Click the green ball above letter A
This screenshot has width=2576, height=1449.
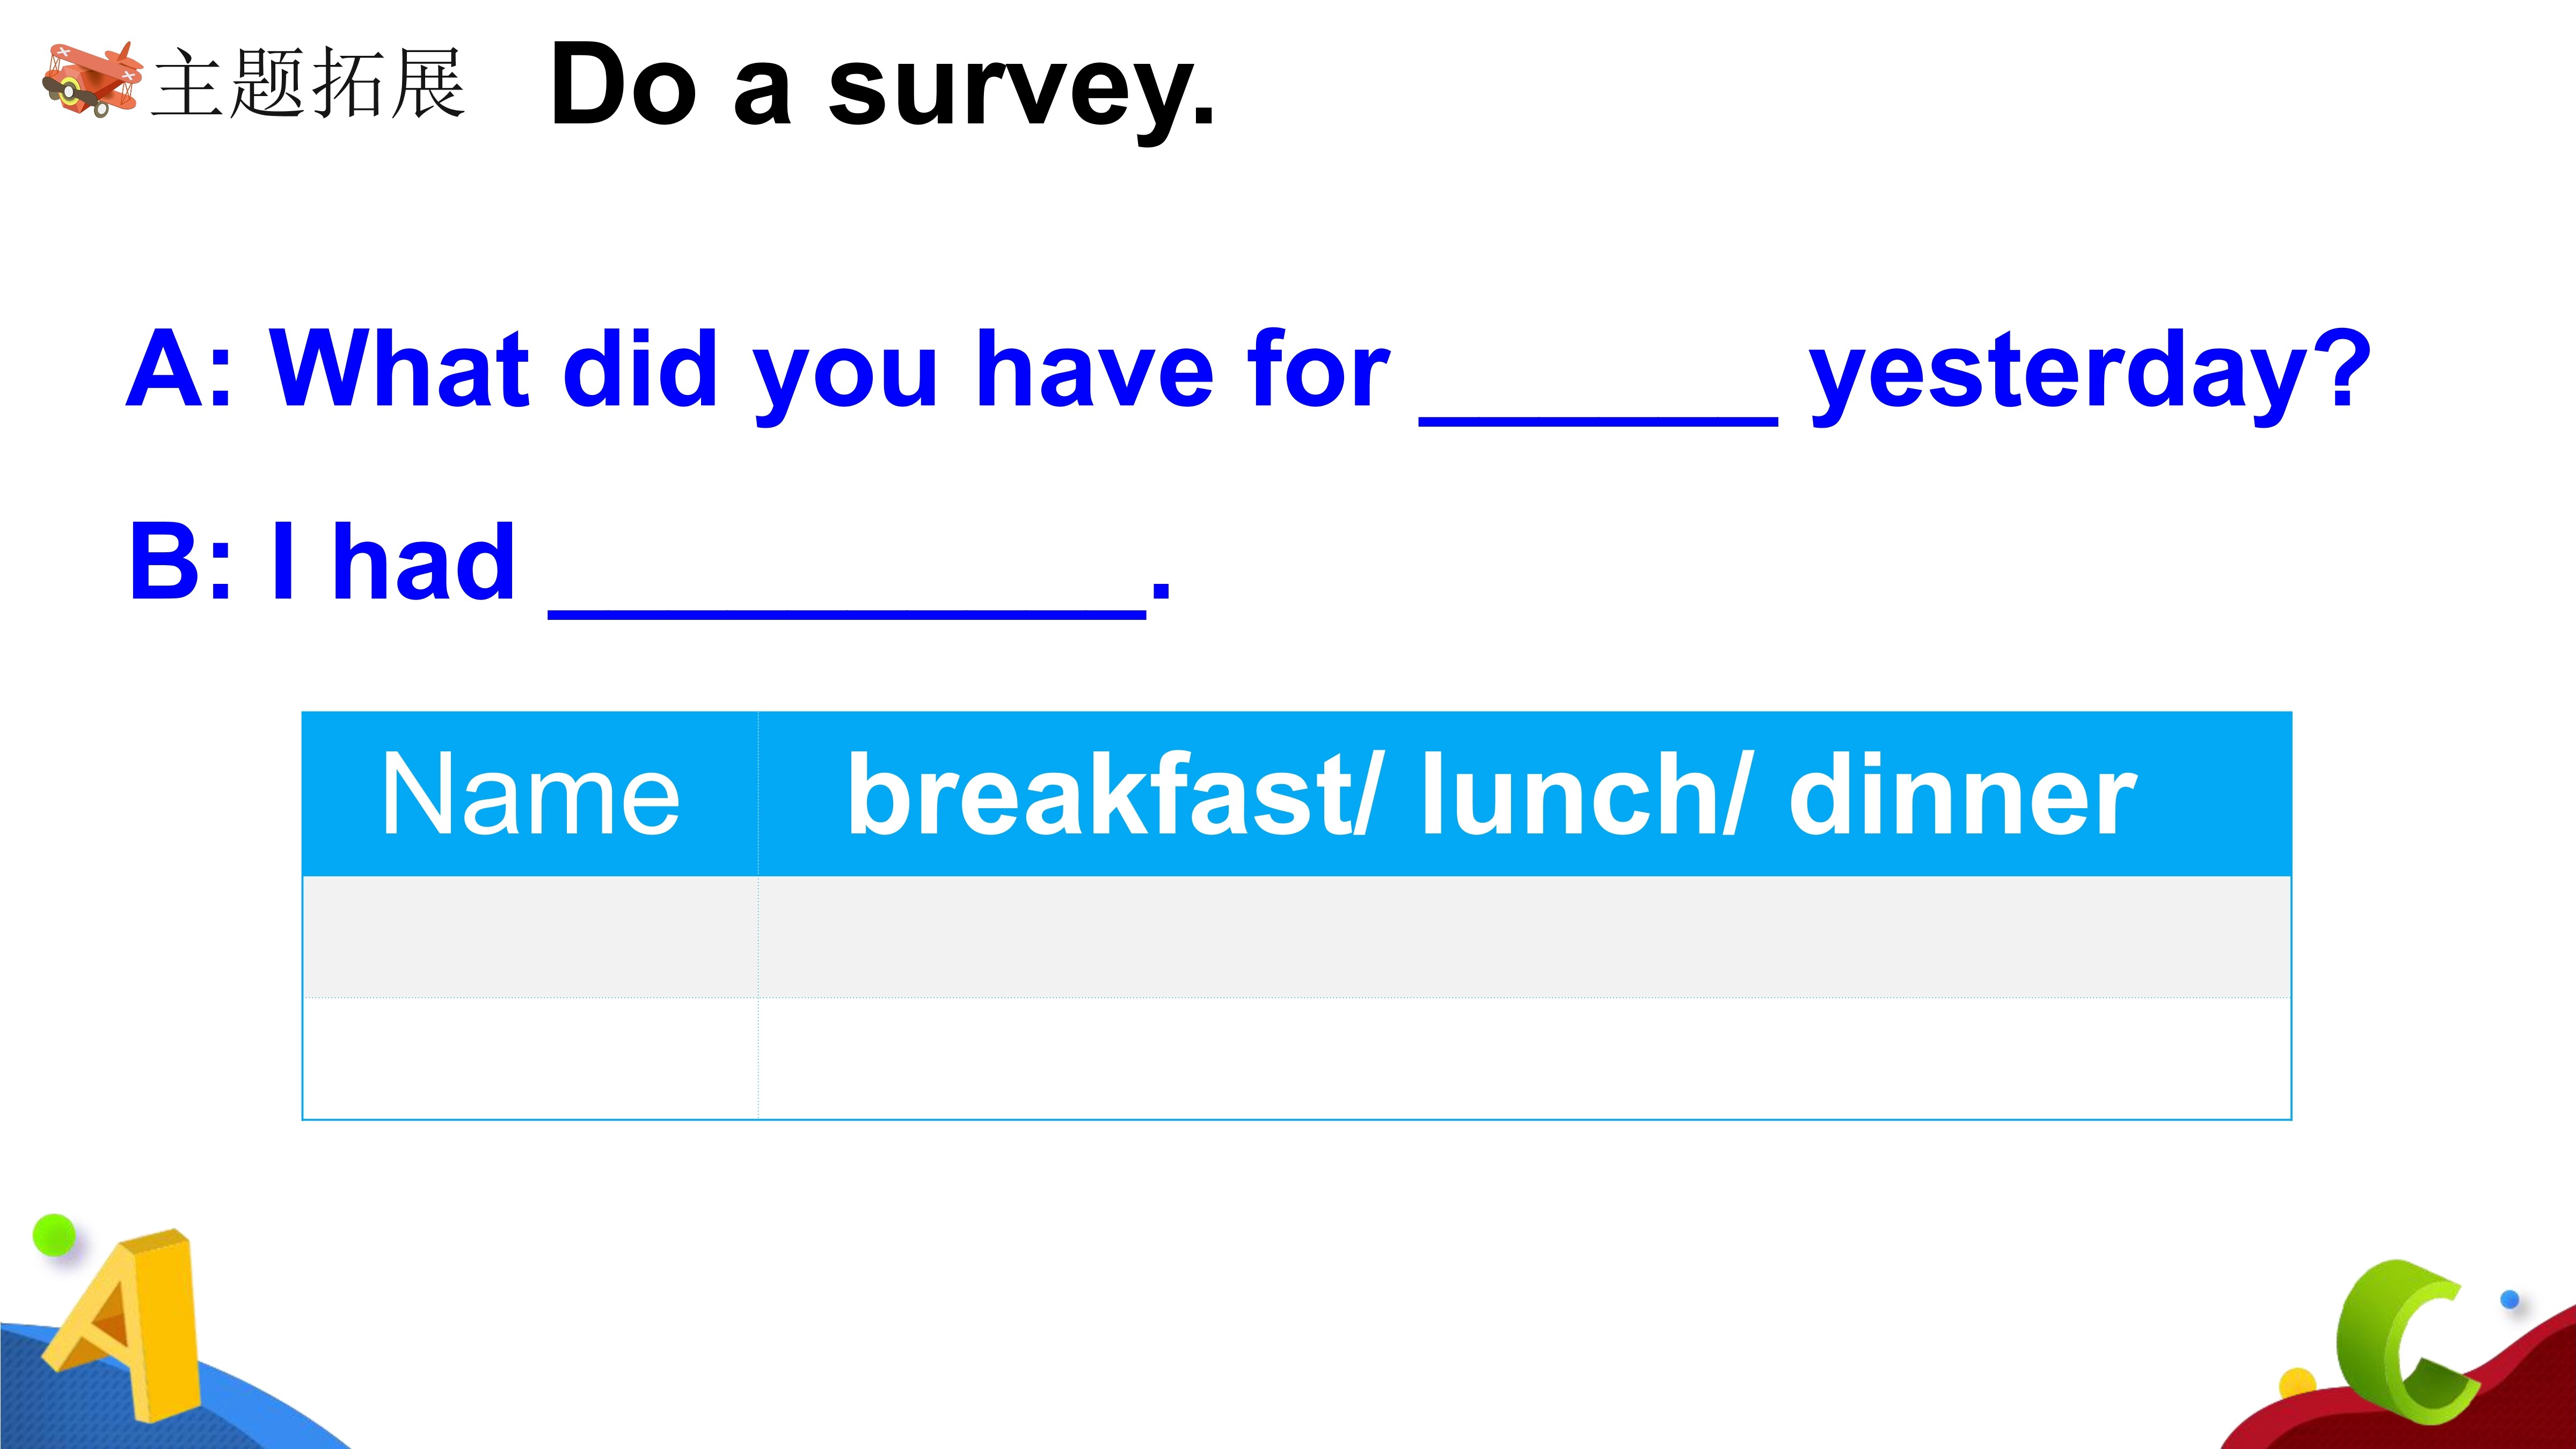pos(54,1235)
